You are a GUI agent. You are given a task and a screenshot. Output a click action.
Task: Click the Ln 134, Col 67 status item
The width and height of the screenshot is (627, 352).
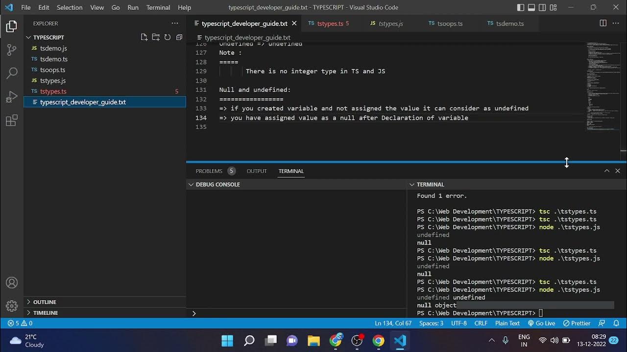(393, 323)
